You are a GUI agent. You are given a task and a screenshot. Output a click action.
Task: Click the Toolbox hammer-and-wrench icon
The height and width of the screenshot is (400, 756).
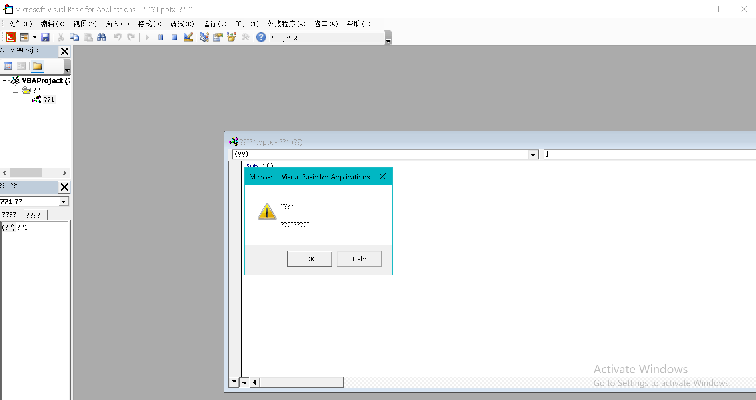pyautogui.click(x=245, y=37)
